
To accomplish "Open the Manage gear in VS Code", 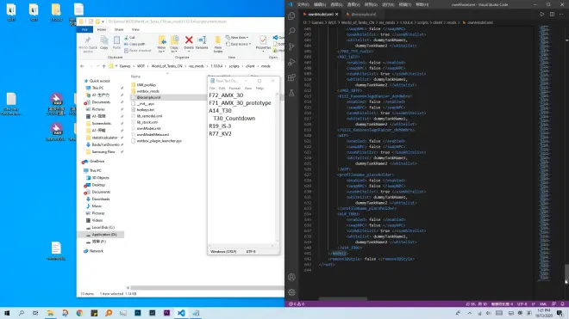I will coord(291,292).
